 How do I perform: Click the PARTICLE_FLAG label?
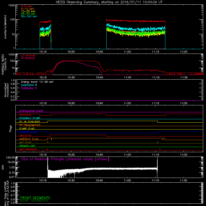pyautogui.click(x=29, y=139)
